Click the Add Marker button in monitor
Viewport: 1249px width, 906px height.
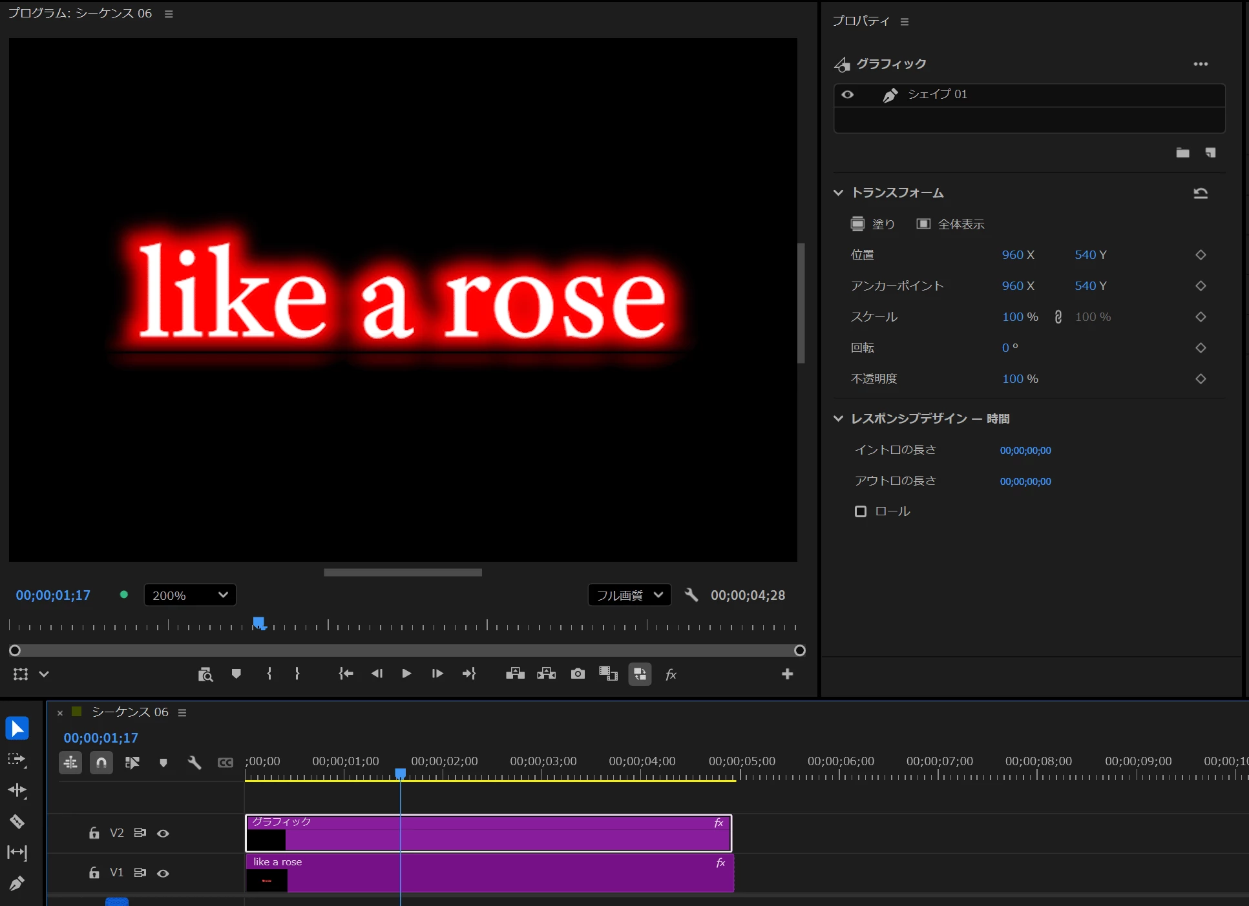236,674
